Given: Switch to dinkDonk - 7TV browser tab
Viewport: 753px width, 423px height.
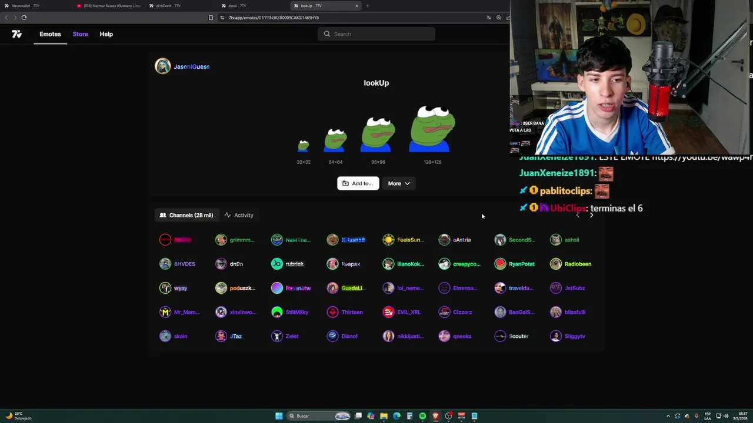Looking at the screenshot, I should tap(181, 6).
